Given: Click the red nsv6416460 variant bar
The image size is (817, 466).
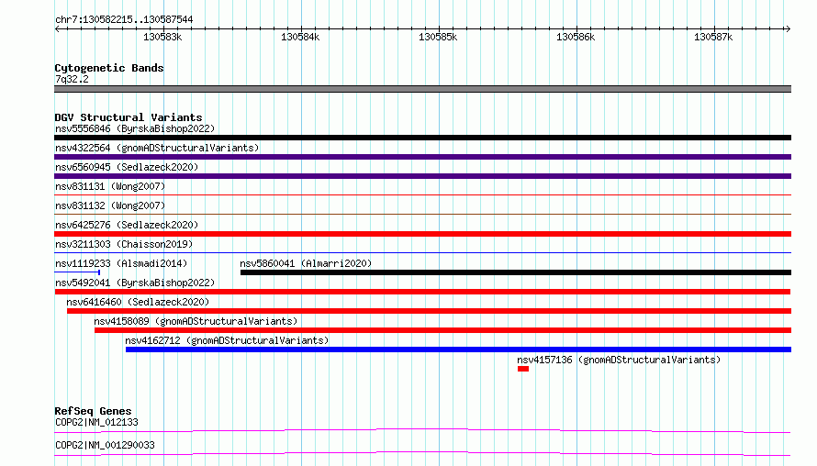Looking at the screenshot, I should coord(429,311).
